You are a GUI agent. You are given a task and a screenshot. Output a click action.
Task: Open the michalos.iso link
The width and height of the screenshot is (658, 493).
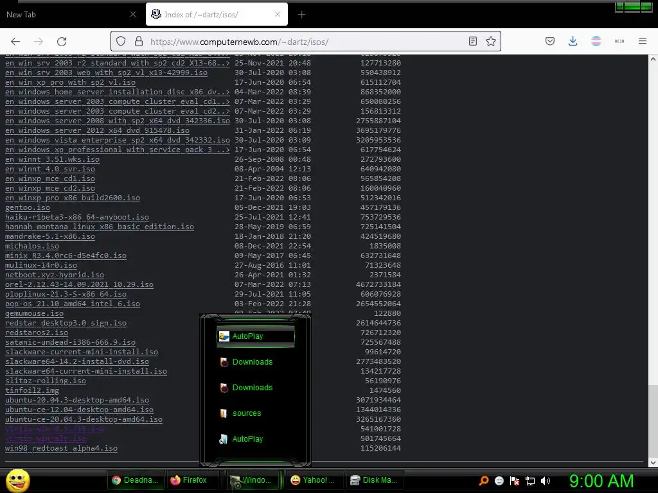coord(32,246)
